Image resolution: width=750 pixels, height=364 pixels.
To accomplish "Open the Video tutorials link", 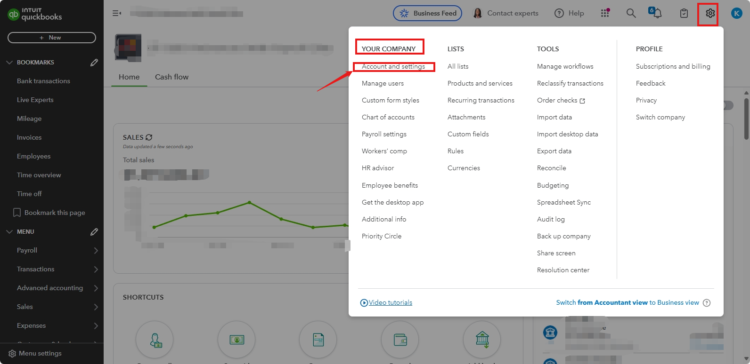I will click(391, 303).
